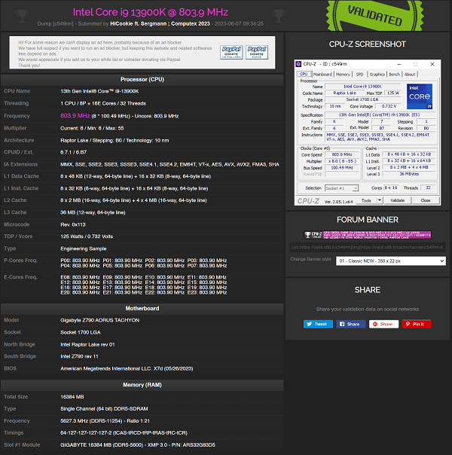Click the forum banner BBCode text field
This screenshot has height=455, width=452.
368,246
